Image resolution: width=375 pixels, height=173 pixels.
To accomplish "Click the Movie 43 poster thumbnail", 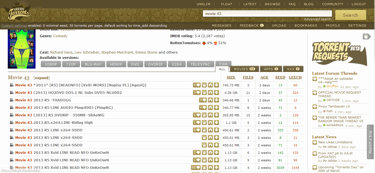I will [22, 48].
